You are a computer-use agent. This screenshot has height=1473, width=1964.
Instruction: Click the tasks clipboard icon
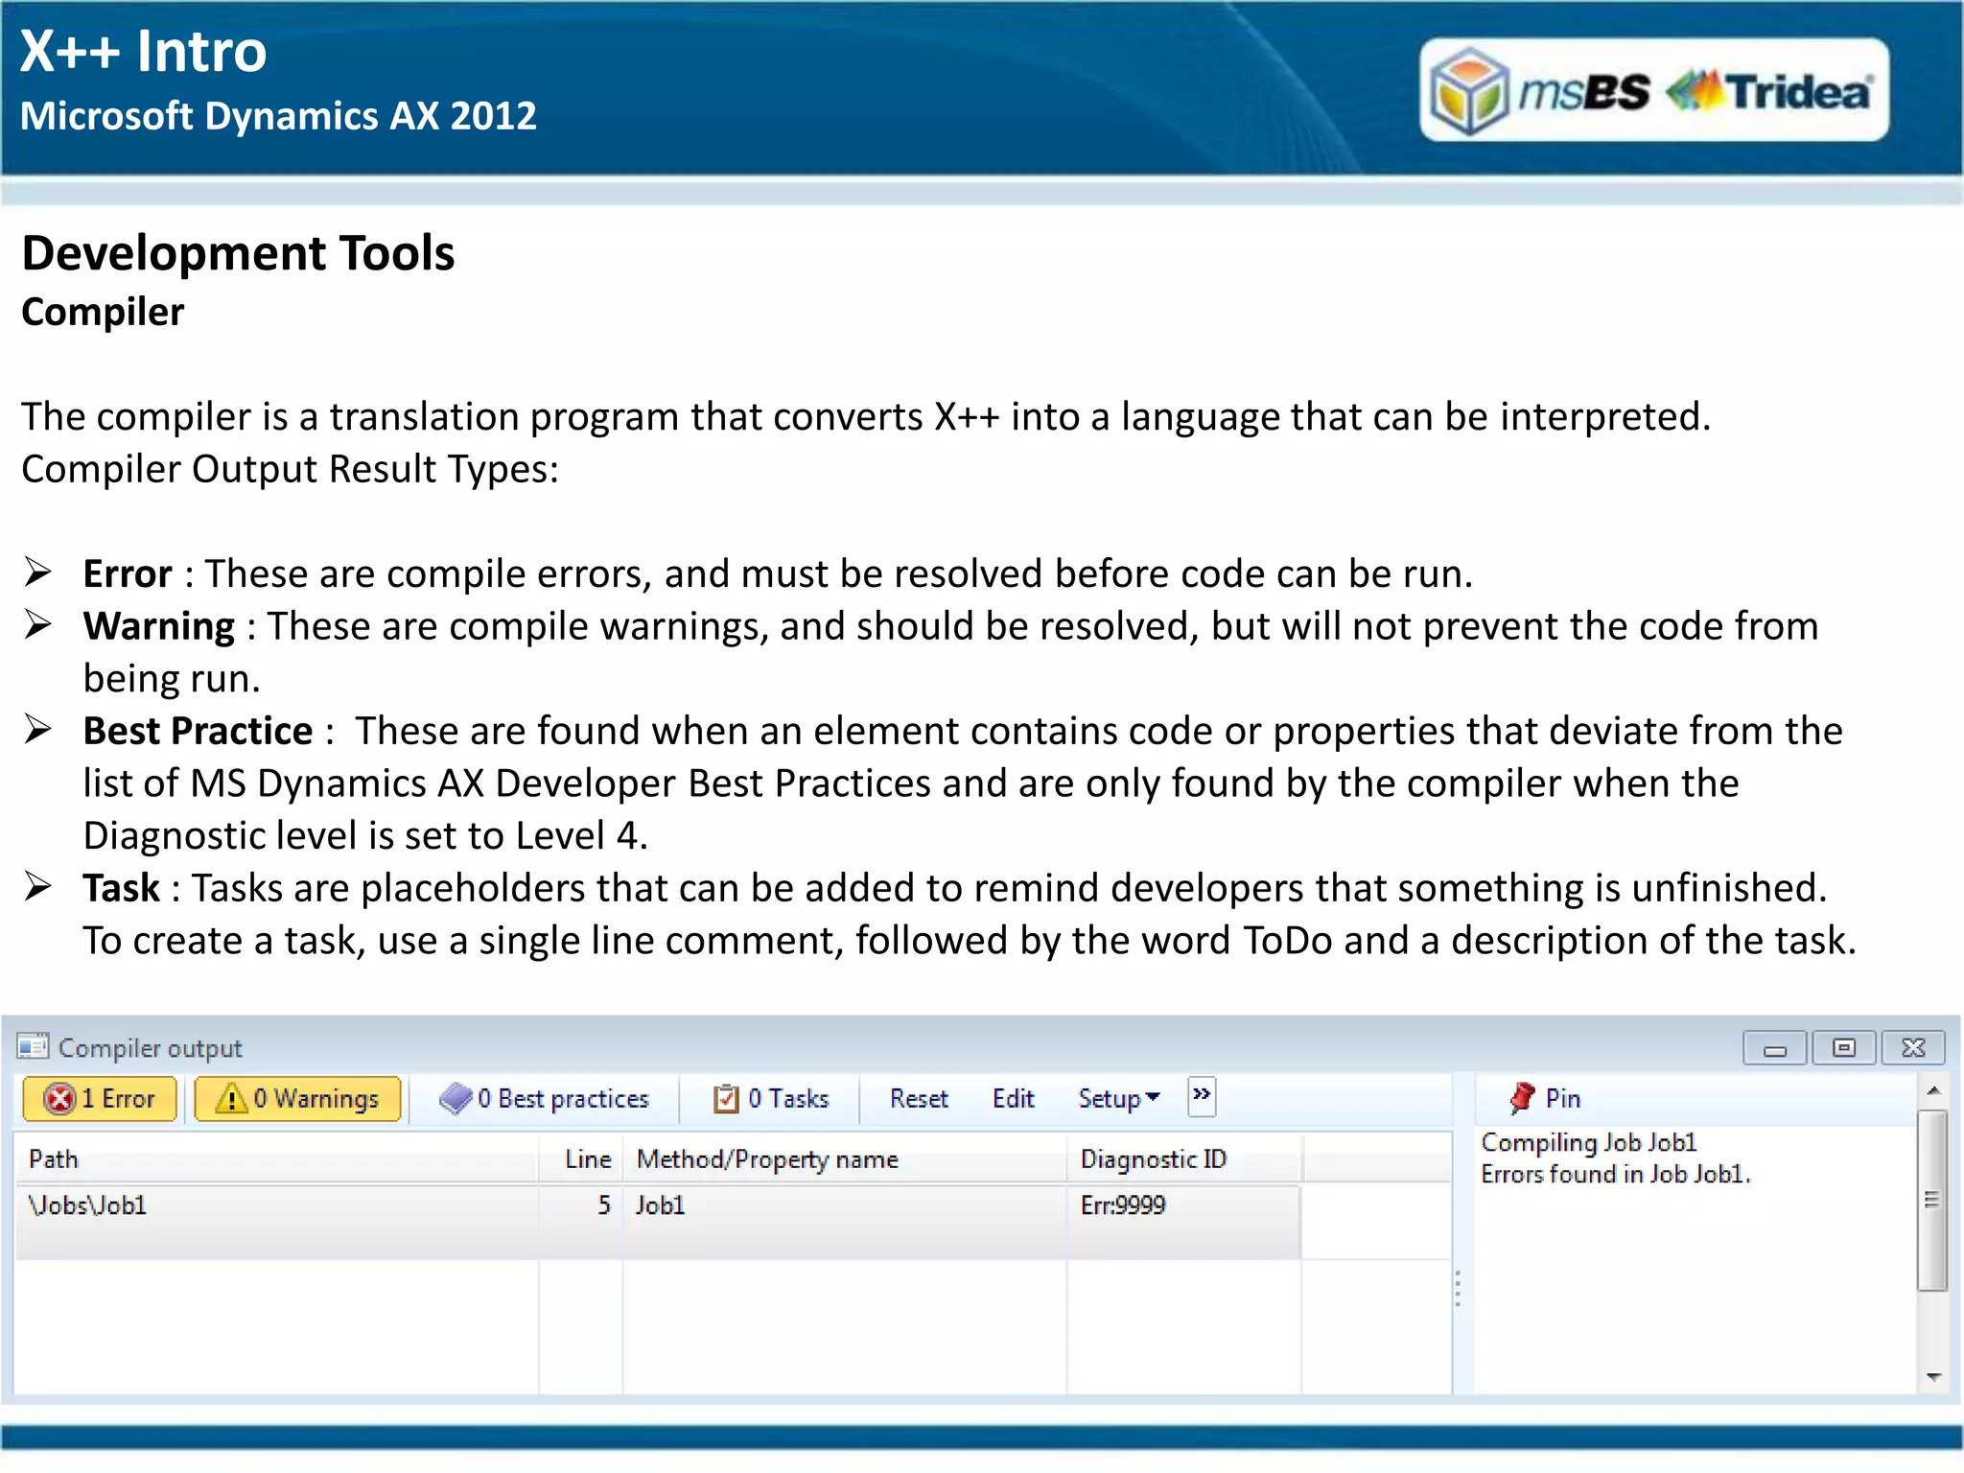coord(726,1098)
